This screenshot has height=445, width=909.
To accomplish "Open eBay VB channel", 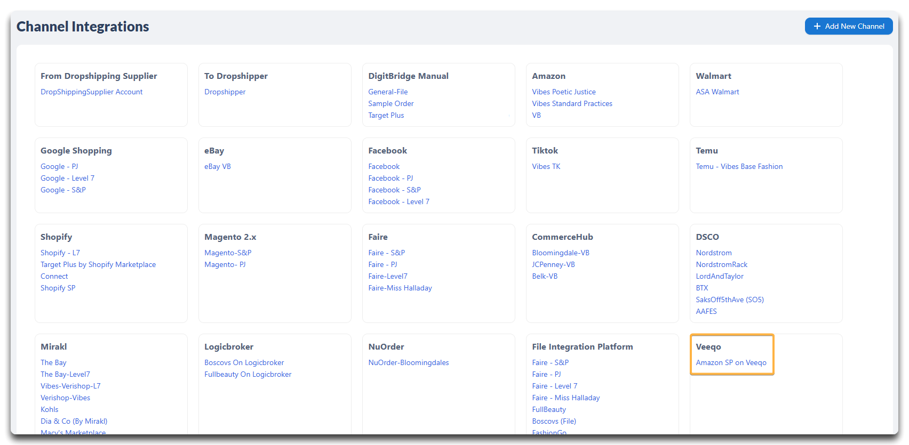I will (x=218, y=166).
